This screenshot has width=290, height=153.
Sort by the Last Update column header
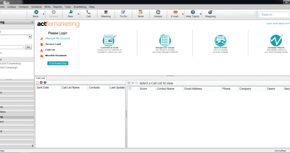click(x=117, y=88)
